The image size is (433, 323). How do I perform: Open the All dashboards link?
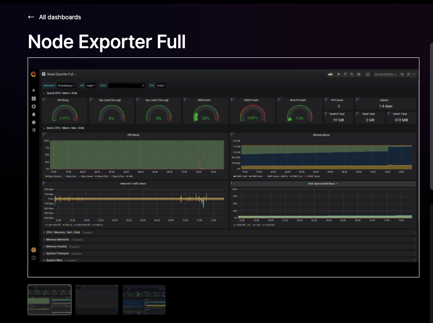(x=60, y=17)
